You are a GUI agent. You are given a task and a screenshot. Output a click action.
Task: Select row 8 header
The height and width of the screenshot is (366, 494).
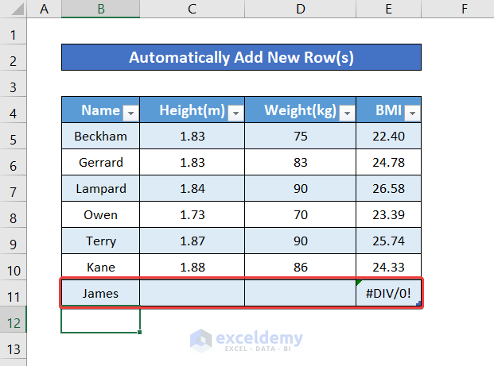click(14, 214)
